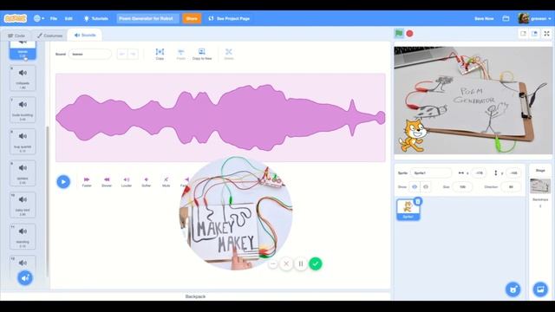Select sound number 7 in the list

23,110
